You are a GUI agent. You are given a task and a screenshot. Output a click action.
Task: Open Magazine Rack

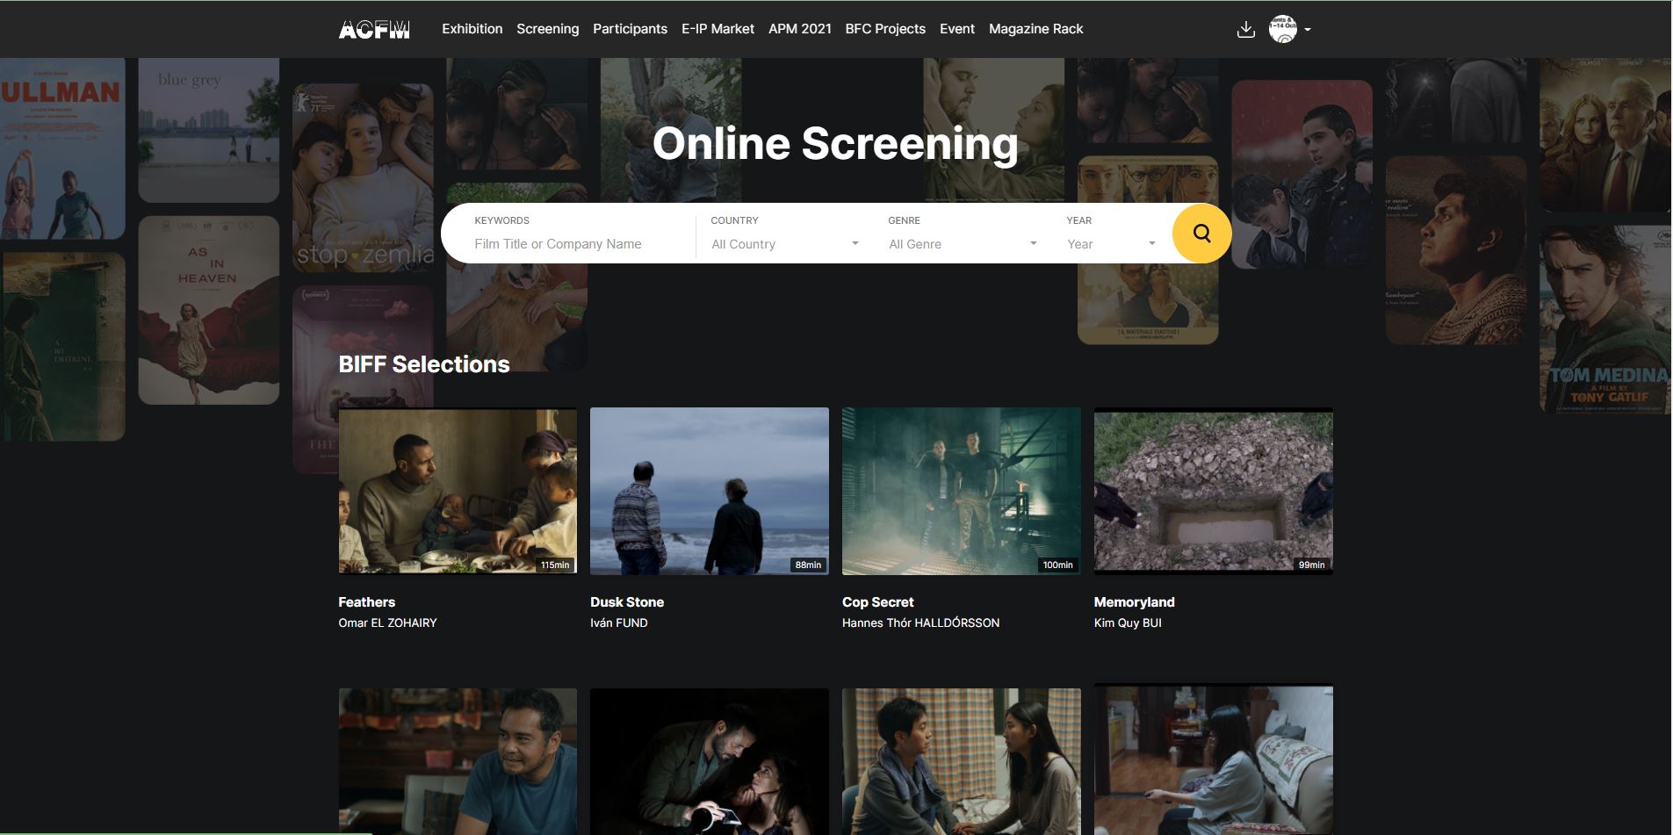1036,29
